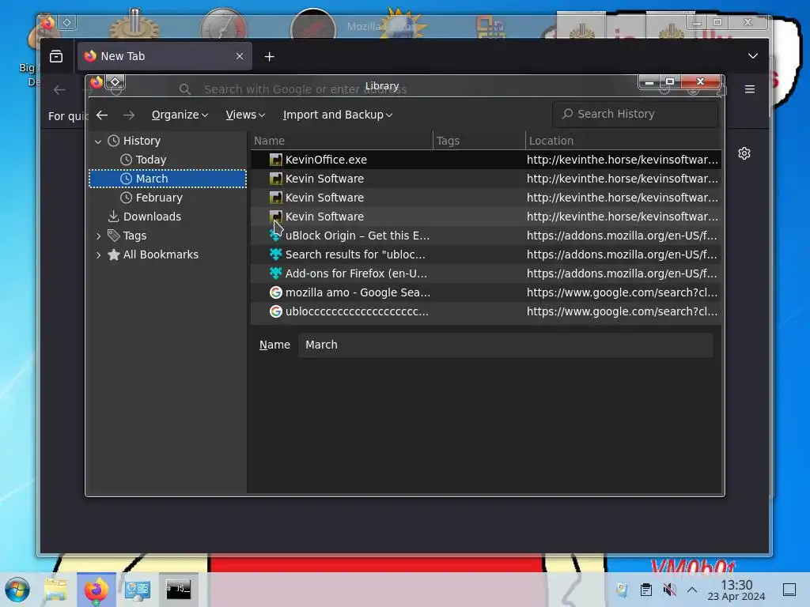Sort by the Location column header
Screen dimensions: 810x607
click(623, 141)
